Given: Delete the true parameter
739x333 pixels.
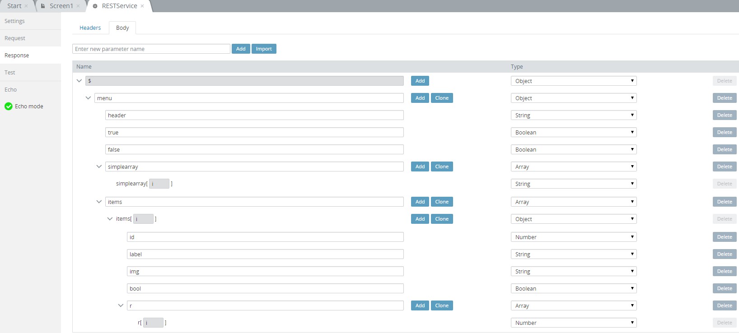Looking at the screenshot, I should pos(725,132).
